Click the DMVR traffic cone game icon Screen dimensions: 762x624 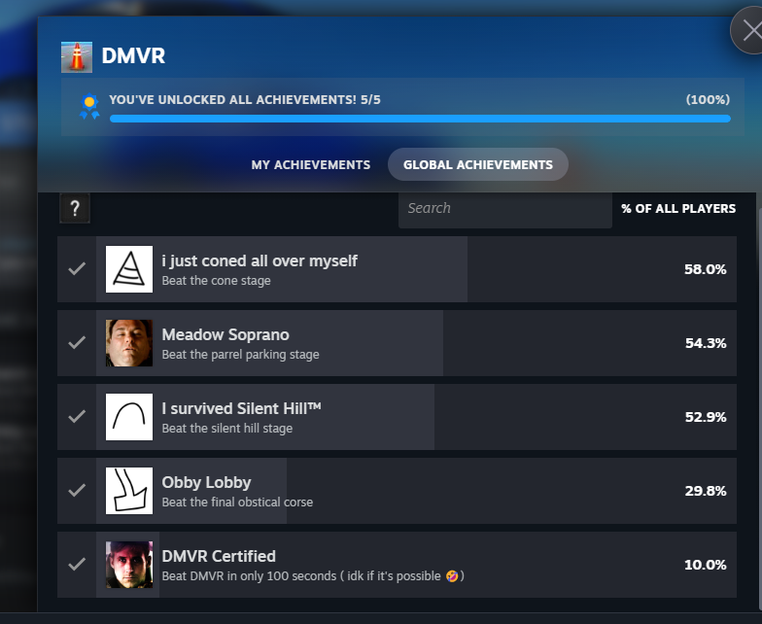77,57
